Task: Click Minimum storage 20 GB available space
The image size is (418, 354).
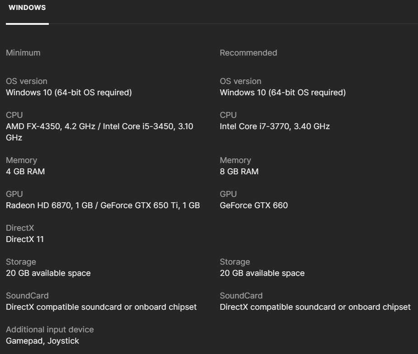Action: click(x=48, y=273)
